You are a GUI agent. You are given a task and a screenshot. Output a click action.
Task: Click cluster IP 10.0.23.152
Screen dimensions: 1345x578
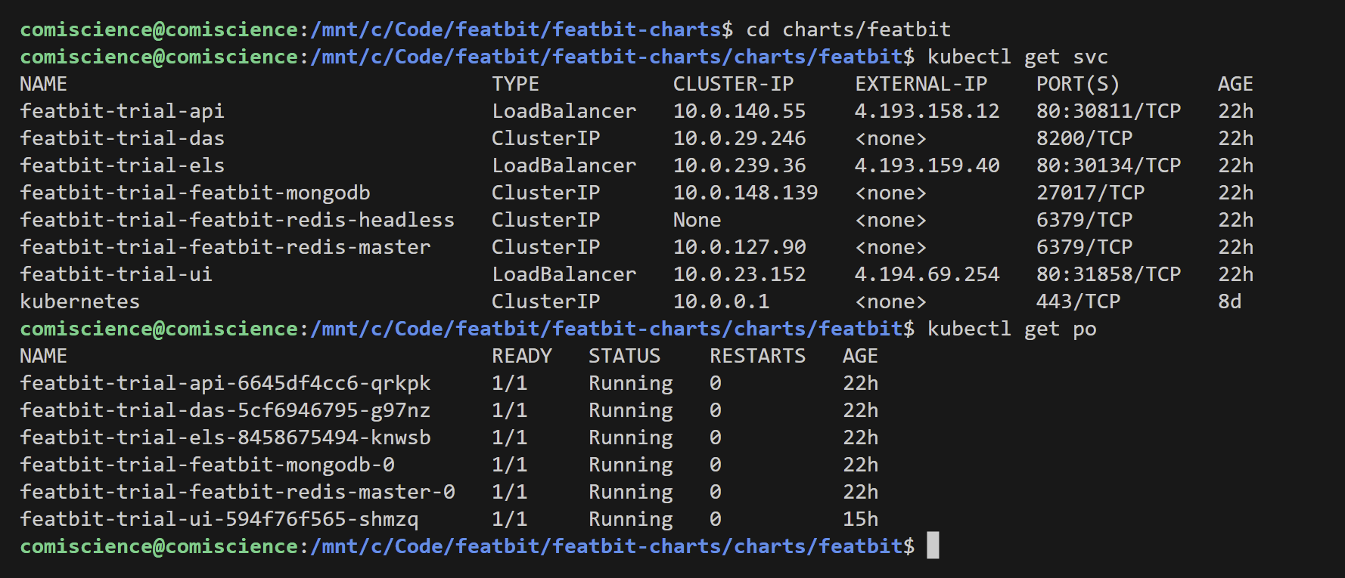(739, 274)
